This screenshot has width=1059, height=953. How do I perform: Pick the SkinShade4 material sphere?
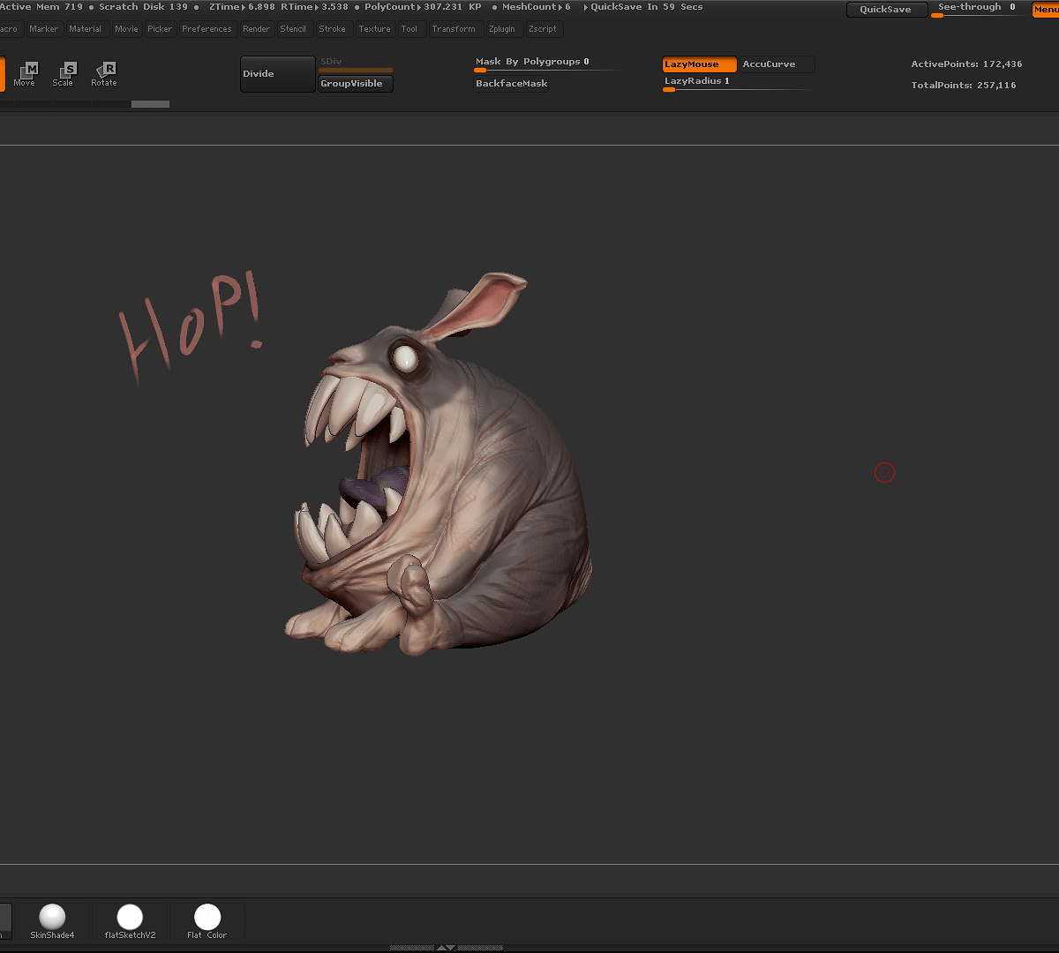click(52, 921)
